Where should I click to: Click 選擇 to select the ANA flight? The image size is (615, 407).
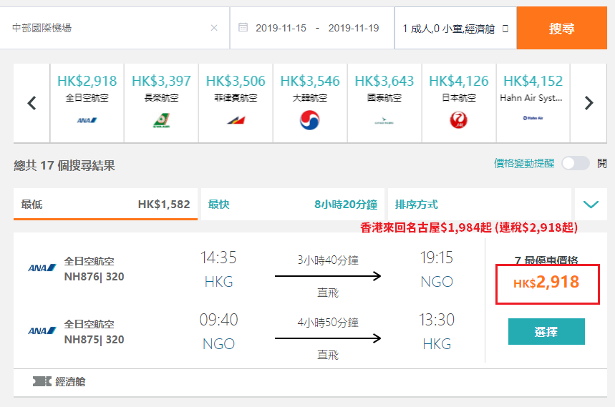[x=546, y=331]
